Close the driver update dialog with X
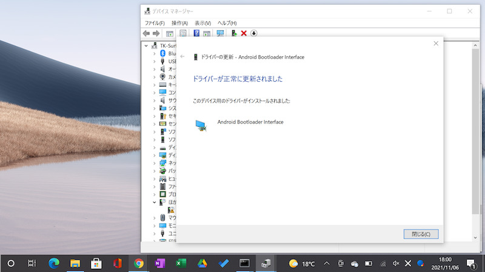Screen dimensions: 485x272 click(x=436, y=44)
